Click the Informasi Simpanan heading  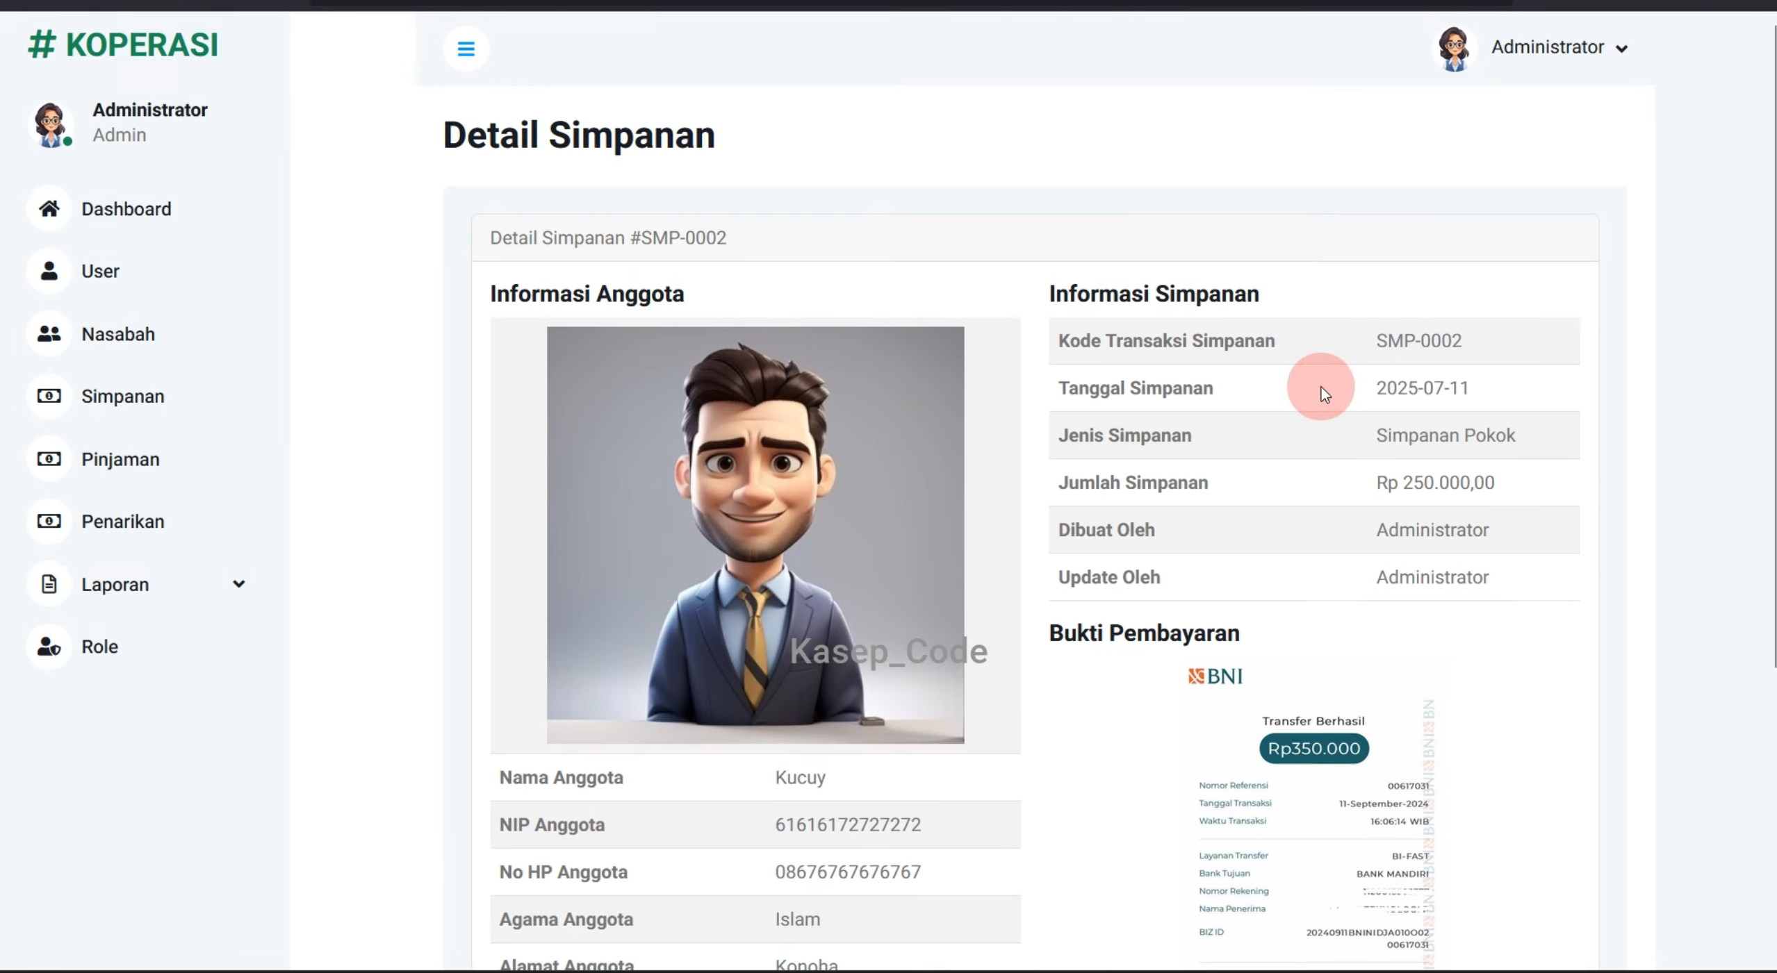click(x=1154, y=294)
